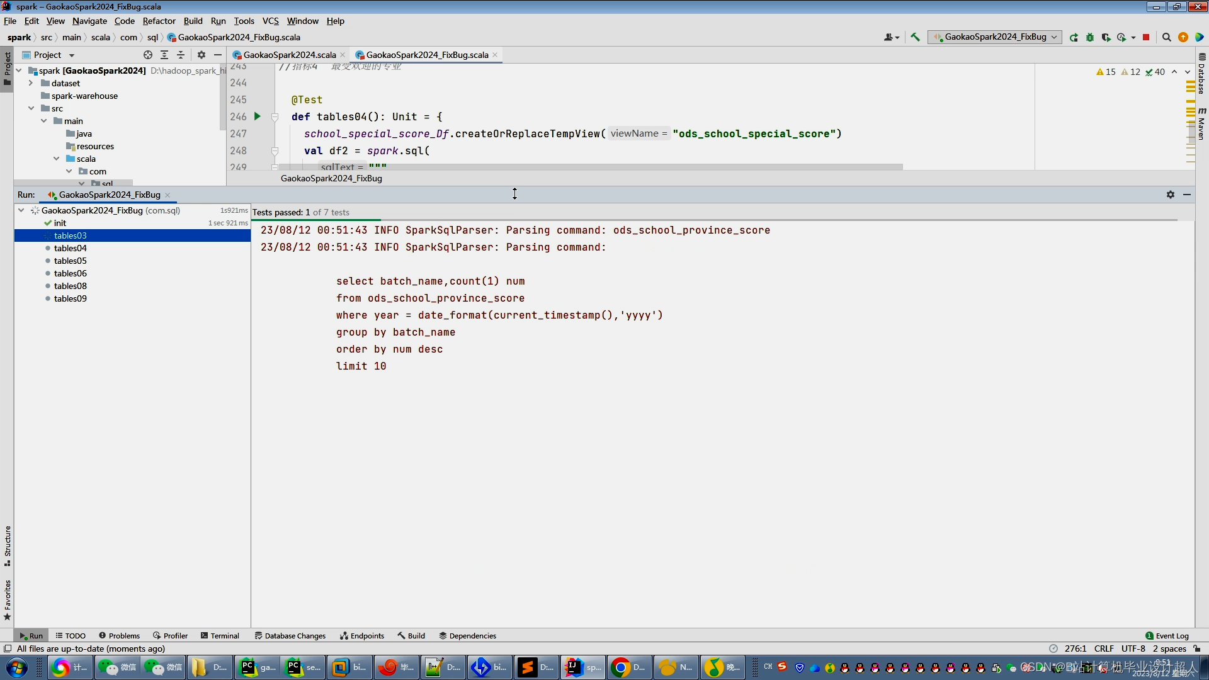Screen dimensions: 1209x680
Task: Open Run panel settings gear
Action: [1171, 195]
